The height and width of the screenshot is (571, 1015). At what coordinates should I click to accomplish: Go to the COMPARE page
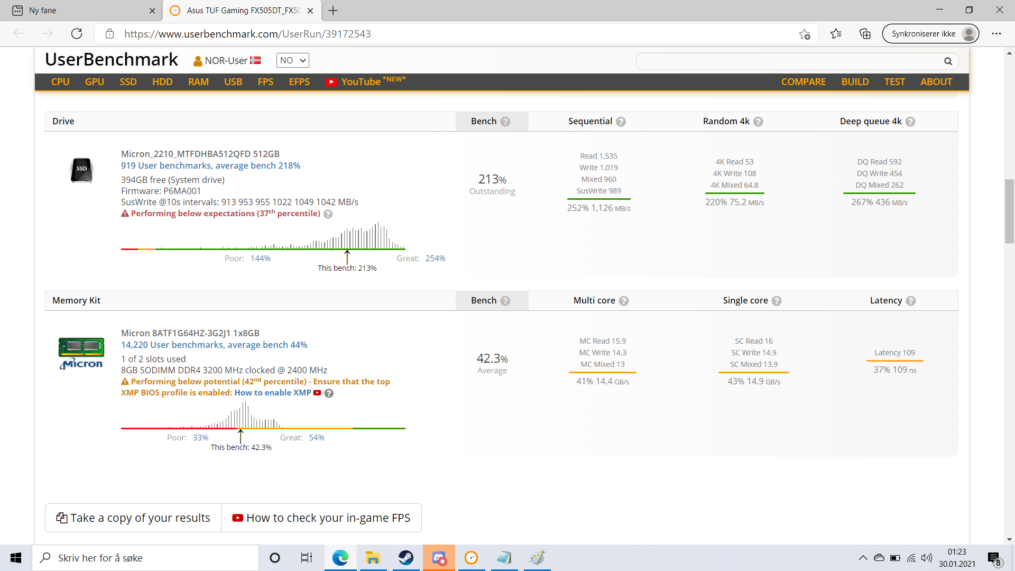[804, 82]
